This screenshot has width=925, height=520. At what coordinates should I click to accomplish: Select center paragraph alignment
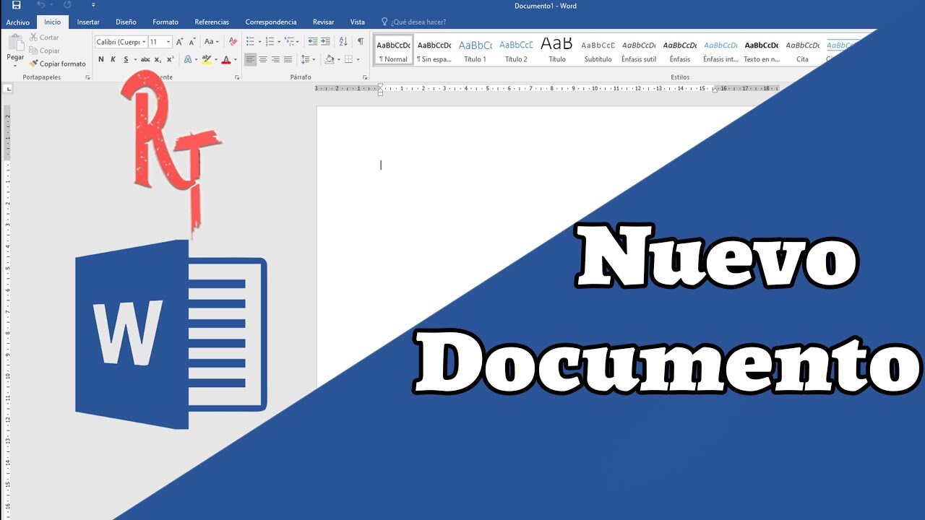tap(263, 59)
